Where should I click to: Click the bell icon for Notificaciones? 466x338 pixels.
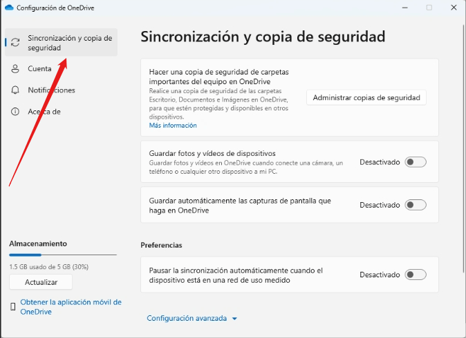[x=15, y=90]
